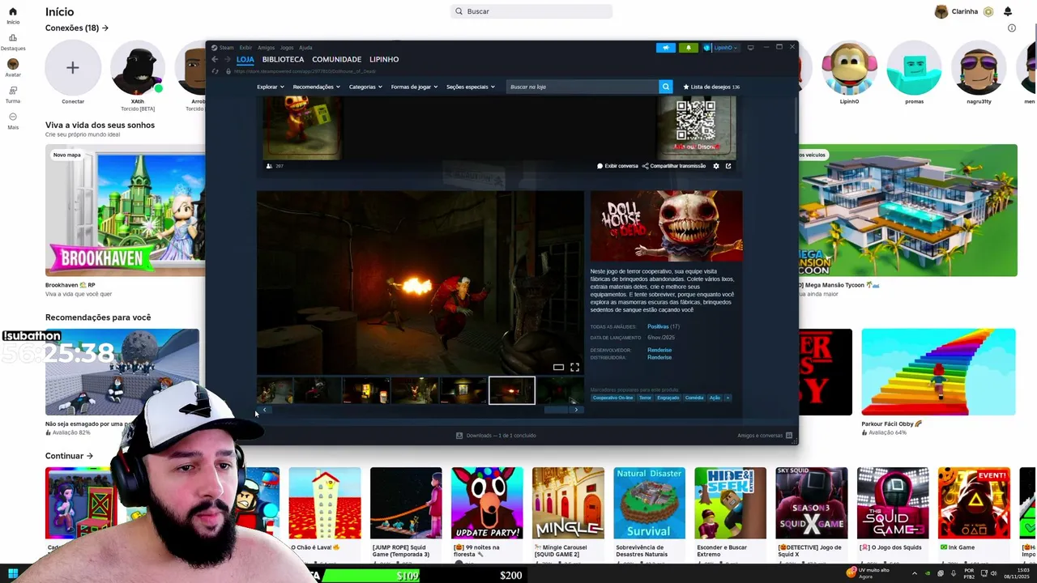This screenshot has width=1037, height=583.
Task: Switch to LOJA tab in Steam
Action: click(245, 59)
